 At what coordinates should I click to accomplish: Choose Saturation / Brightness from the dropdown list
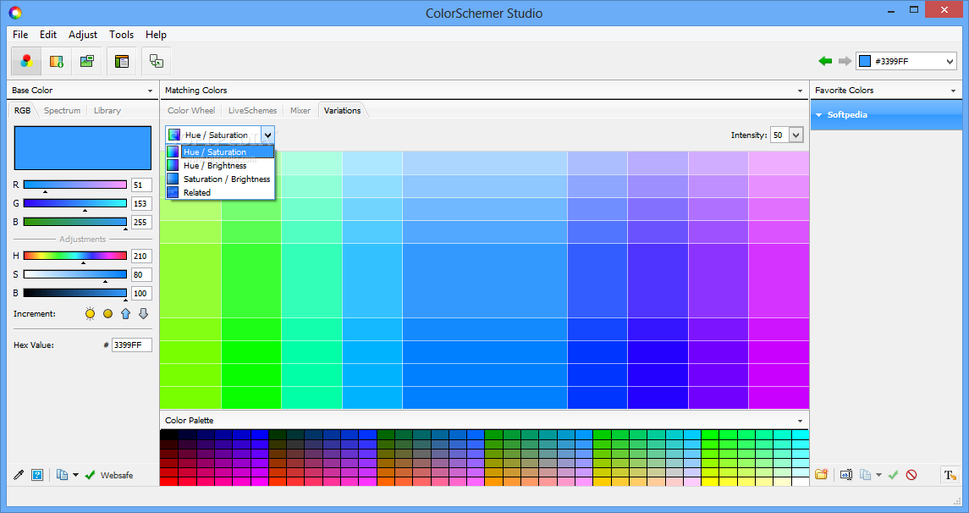click(x=226, y=179)
